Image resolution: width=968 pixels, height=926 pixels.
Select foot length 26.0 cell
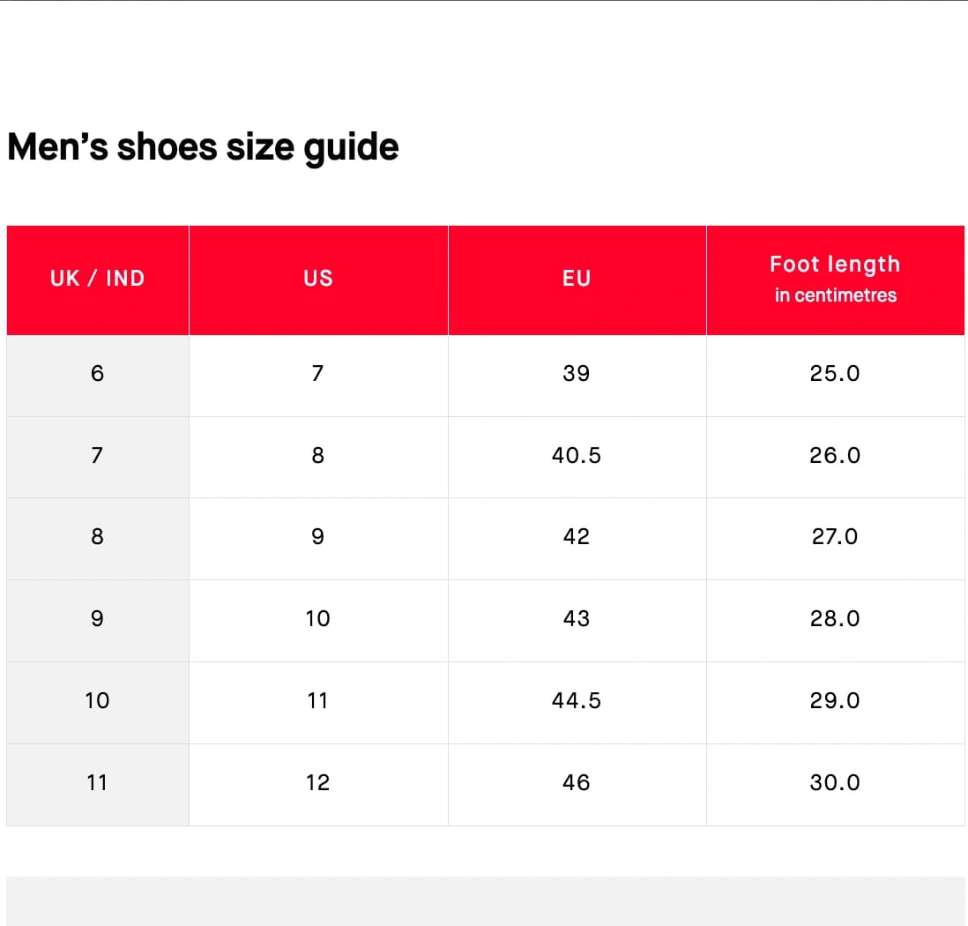[835, 457]
